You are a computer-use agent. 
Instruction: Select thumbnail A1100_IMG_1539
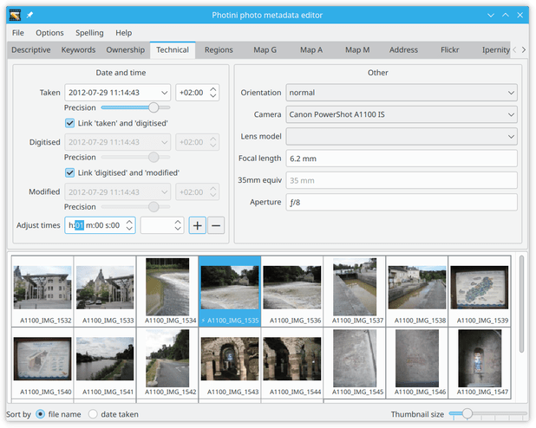pos(480,291)
